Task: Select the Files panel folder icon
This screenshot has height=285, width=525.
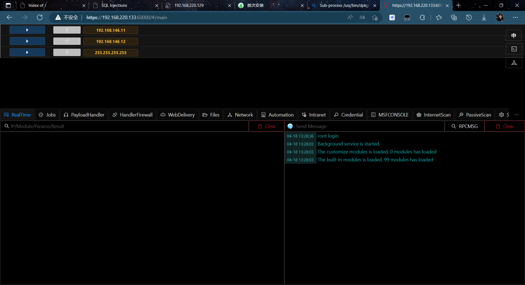Action: coord(205,115)
